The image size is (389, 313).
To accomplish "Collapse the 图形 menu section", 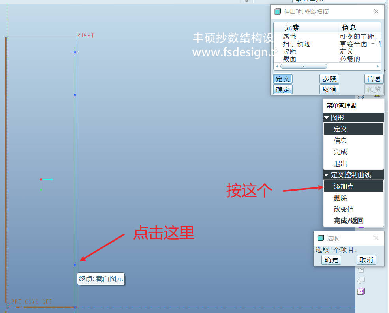I will (x=327, y=118).
